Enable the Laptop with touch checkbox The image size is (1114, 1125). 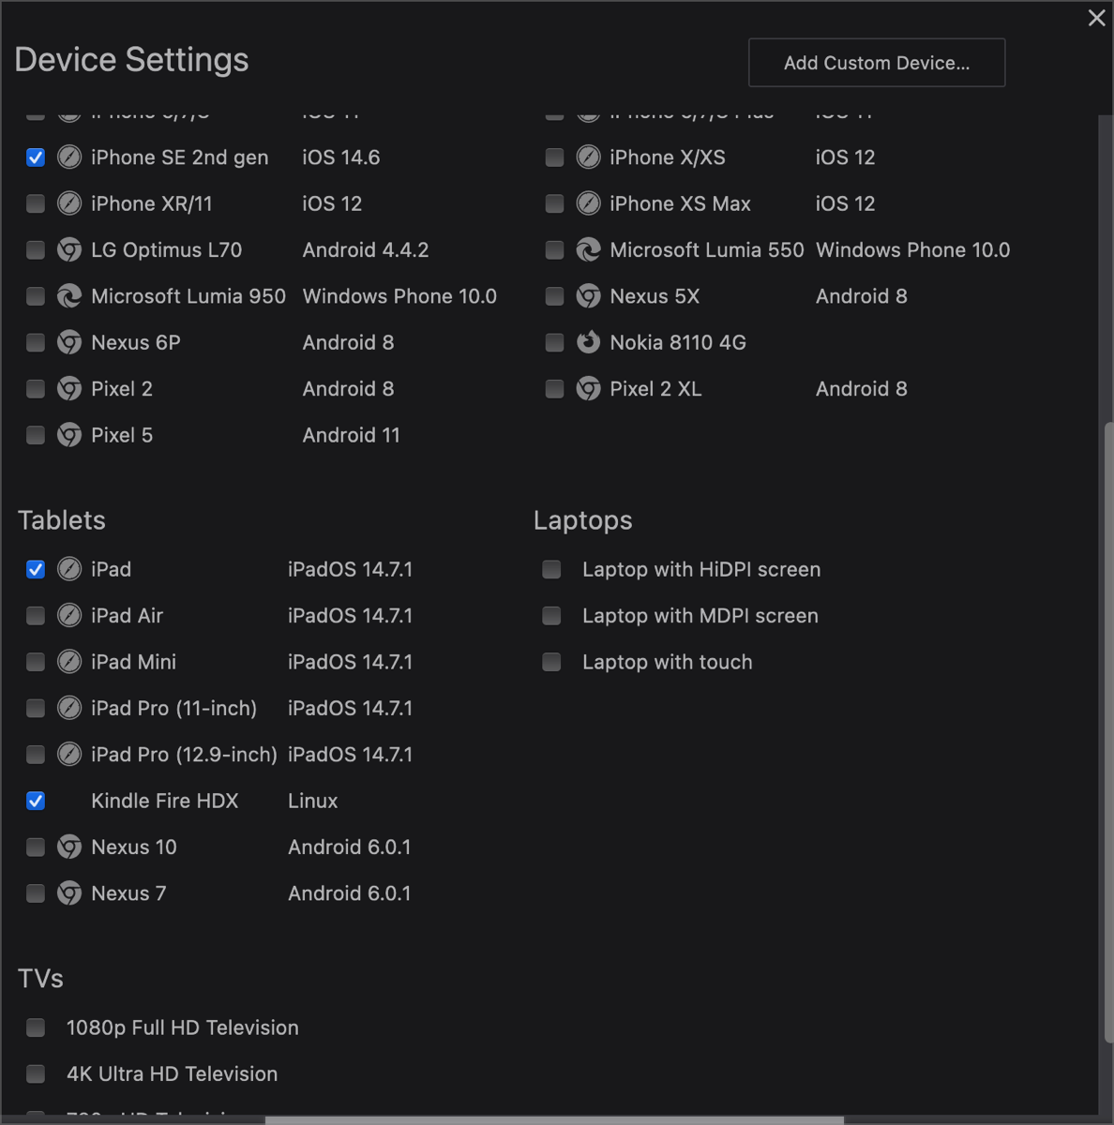pos(551,662)
